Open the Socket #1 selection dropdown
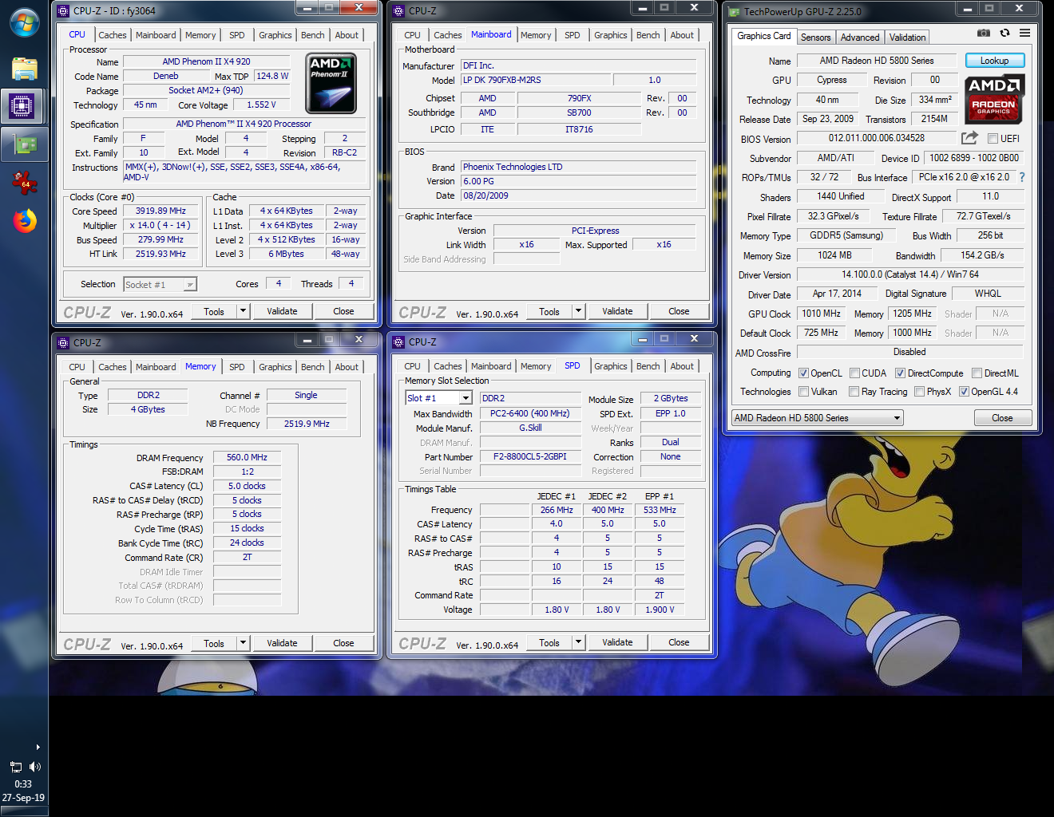 (x=190, y=284)
